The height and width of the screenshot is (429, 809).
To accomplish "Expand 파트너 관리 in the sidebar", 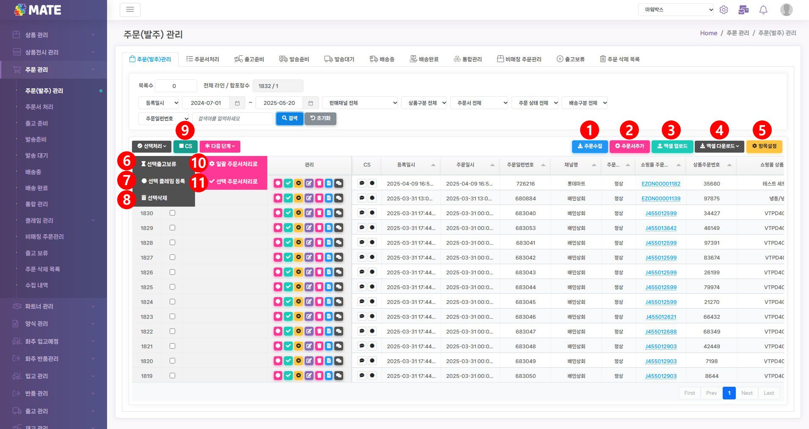I will tap(53, 306).
